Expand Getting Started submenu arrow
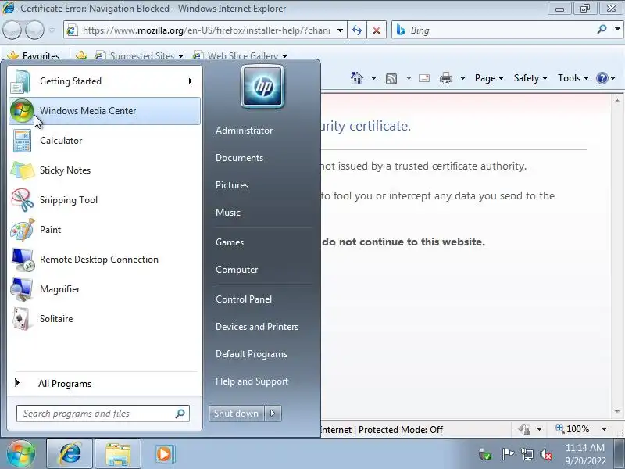Screen dimensions: 625x469 point(191,81)
